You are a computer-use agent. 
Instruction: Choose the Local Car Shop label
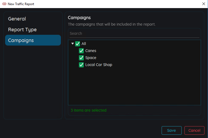click(99, 65)
